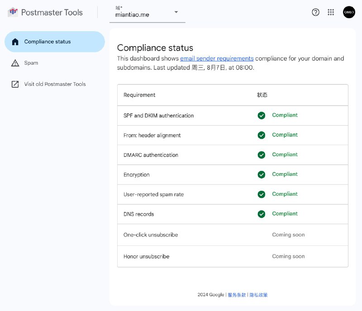
Task: Click the warning triangle icon next to Spam
Action: tap(15, 63)
